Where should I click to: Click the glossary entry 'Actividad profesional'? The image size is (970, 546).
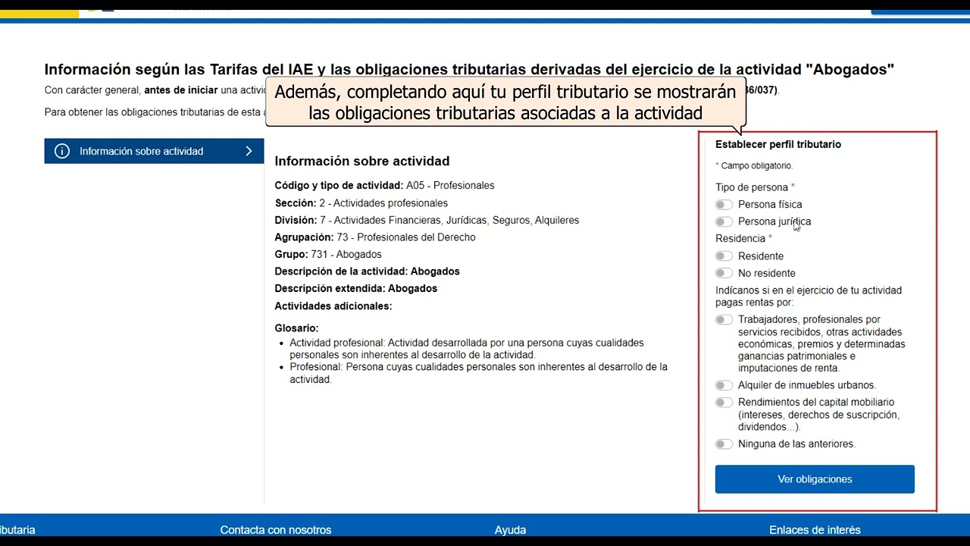[x=467, y=349]
